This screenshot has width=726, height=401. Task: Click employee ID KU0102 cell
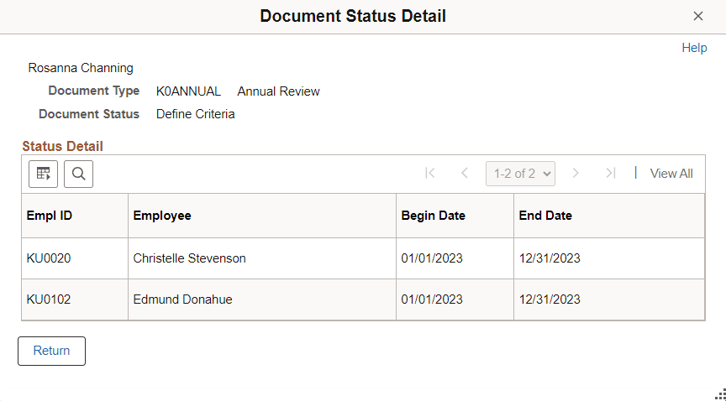coord(49,299)
